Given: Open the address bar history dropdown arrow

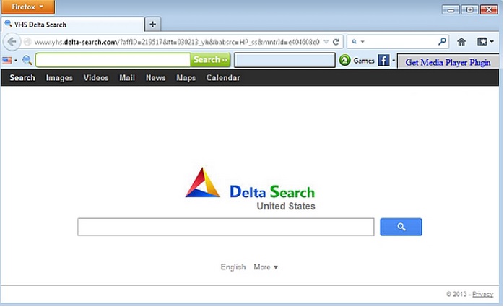Looking at the screenshot, I should (326, 42).
